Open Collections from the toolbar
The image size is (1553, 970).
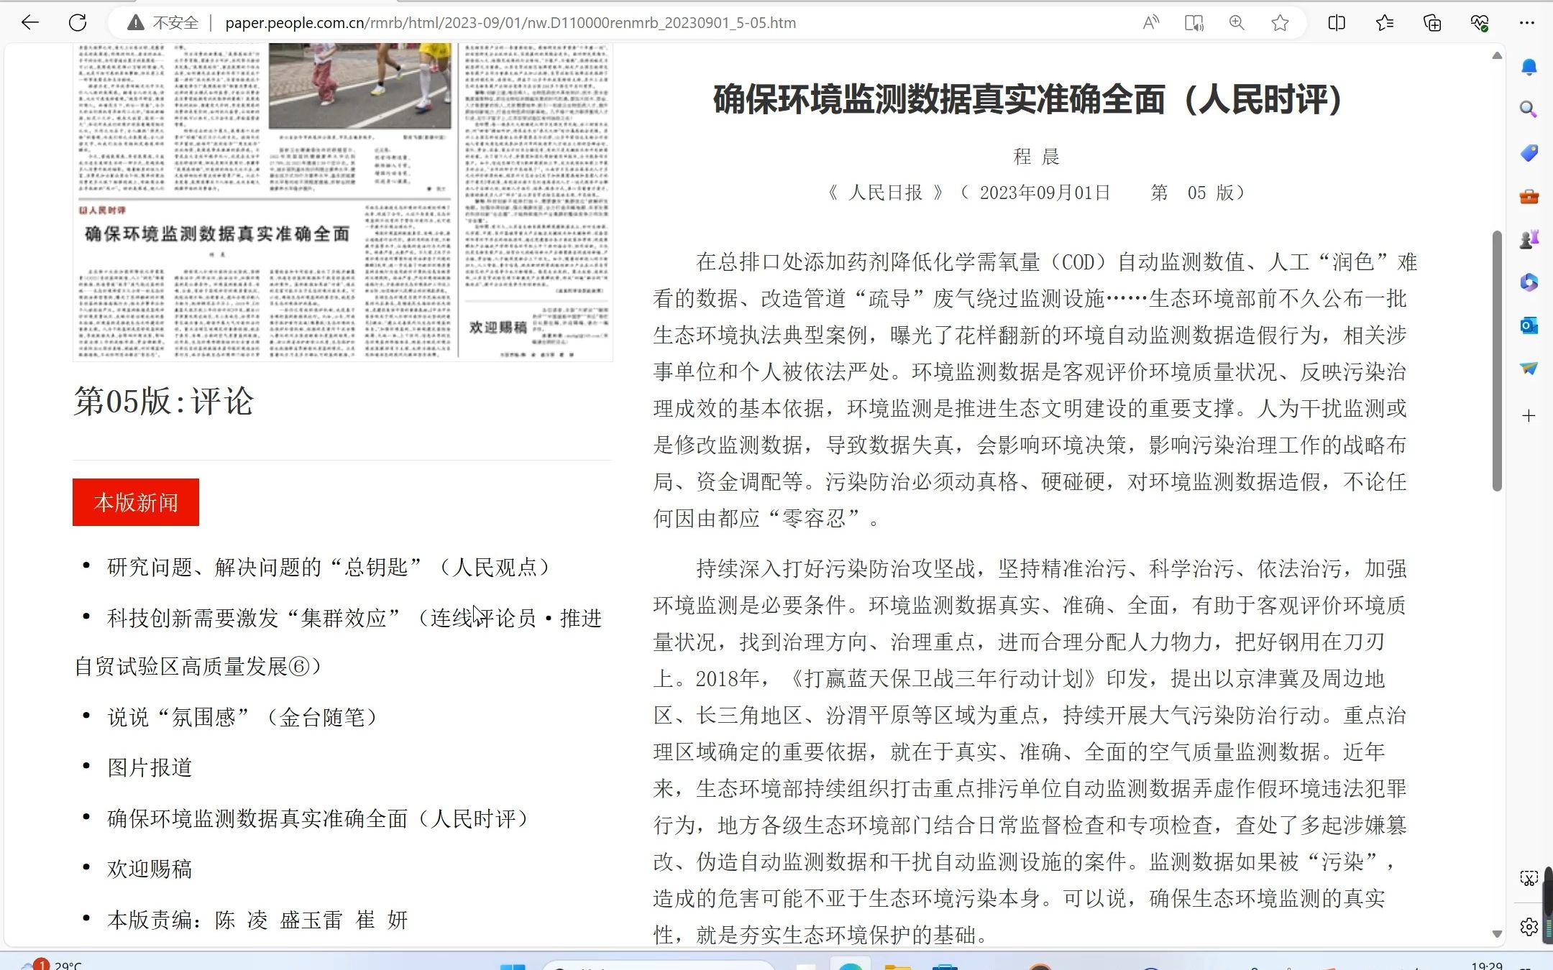click(1431, 22)
